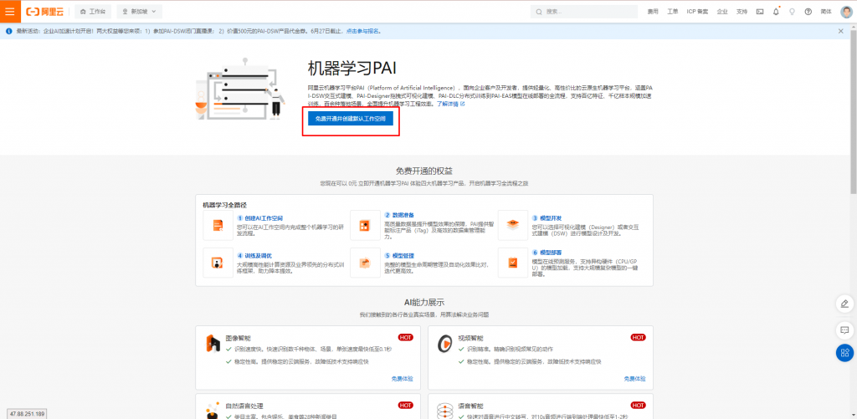857x419 pixels.
Task: Click the 数据准备 step icon
Action: pyautogui.click(x=365, y=225)
